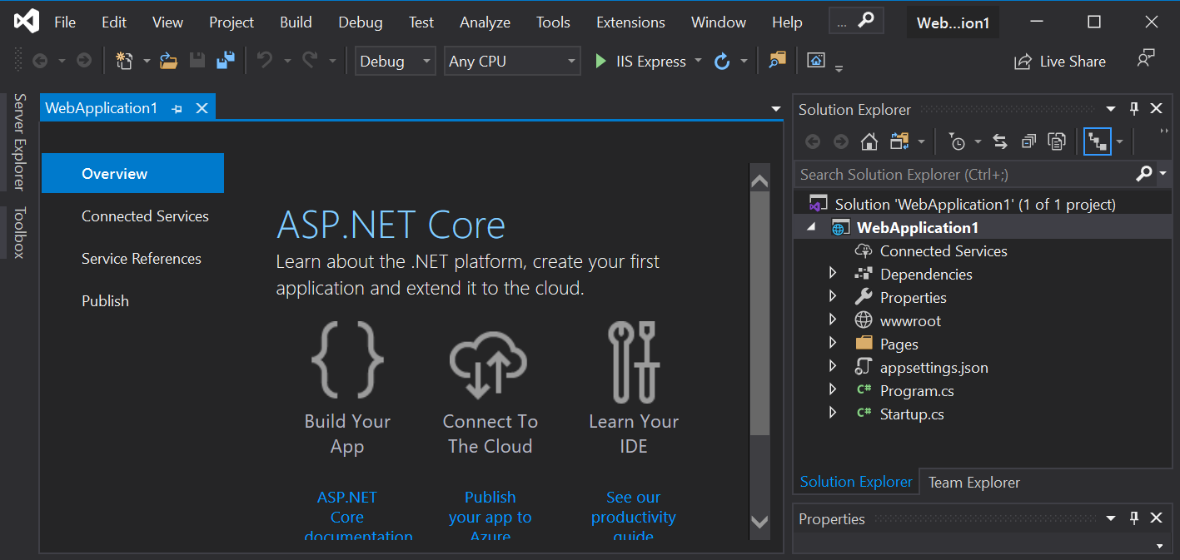The width and height of the screenshot is (1180, 560).
Task: Start debugging with green IIS Express play button
Action: [600, 61]
